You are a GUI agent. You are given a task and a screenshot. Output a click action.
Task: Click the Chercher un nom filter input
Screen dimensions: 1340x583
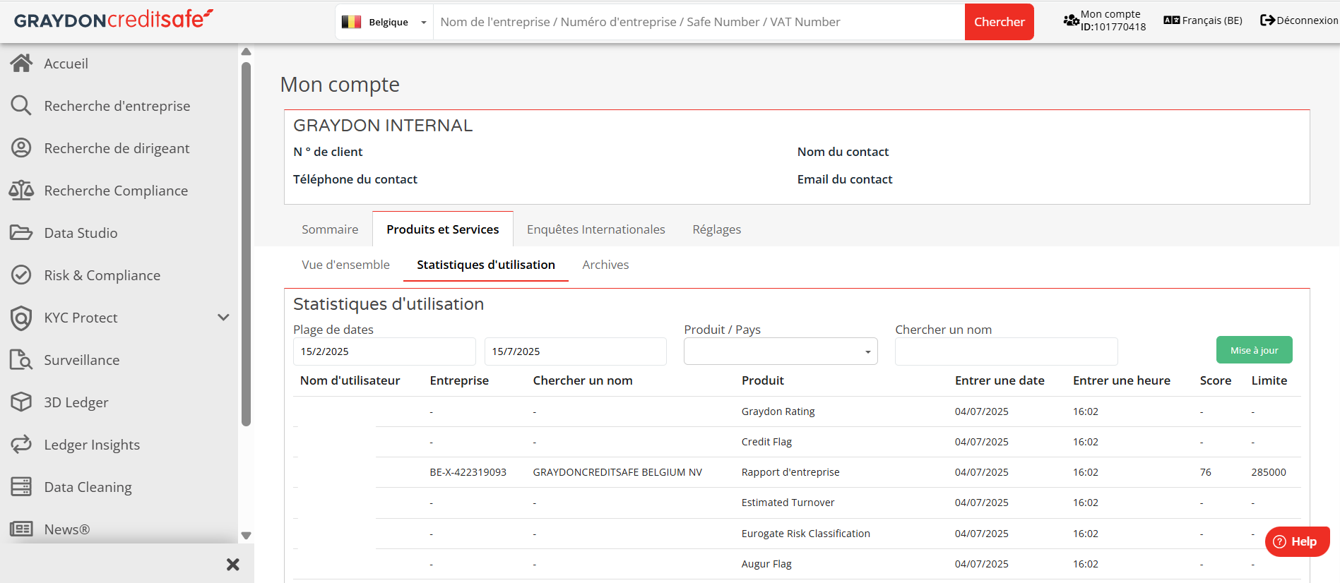(x=1006, y=351)
